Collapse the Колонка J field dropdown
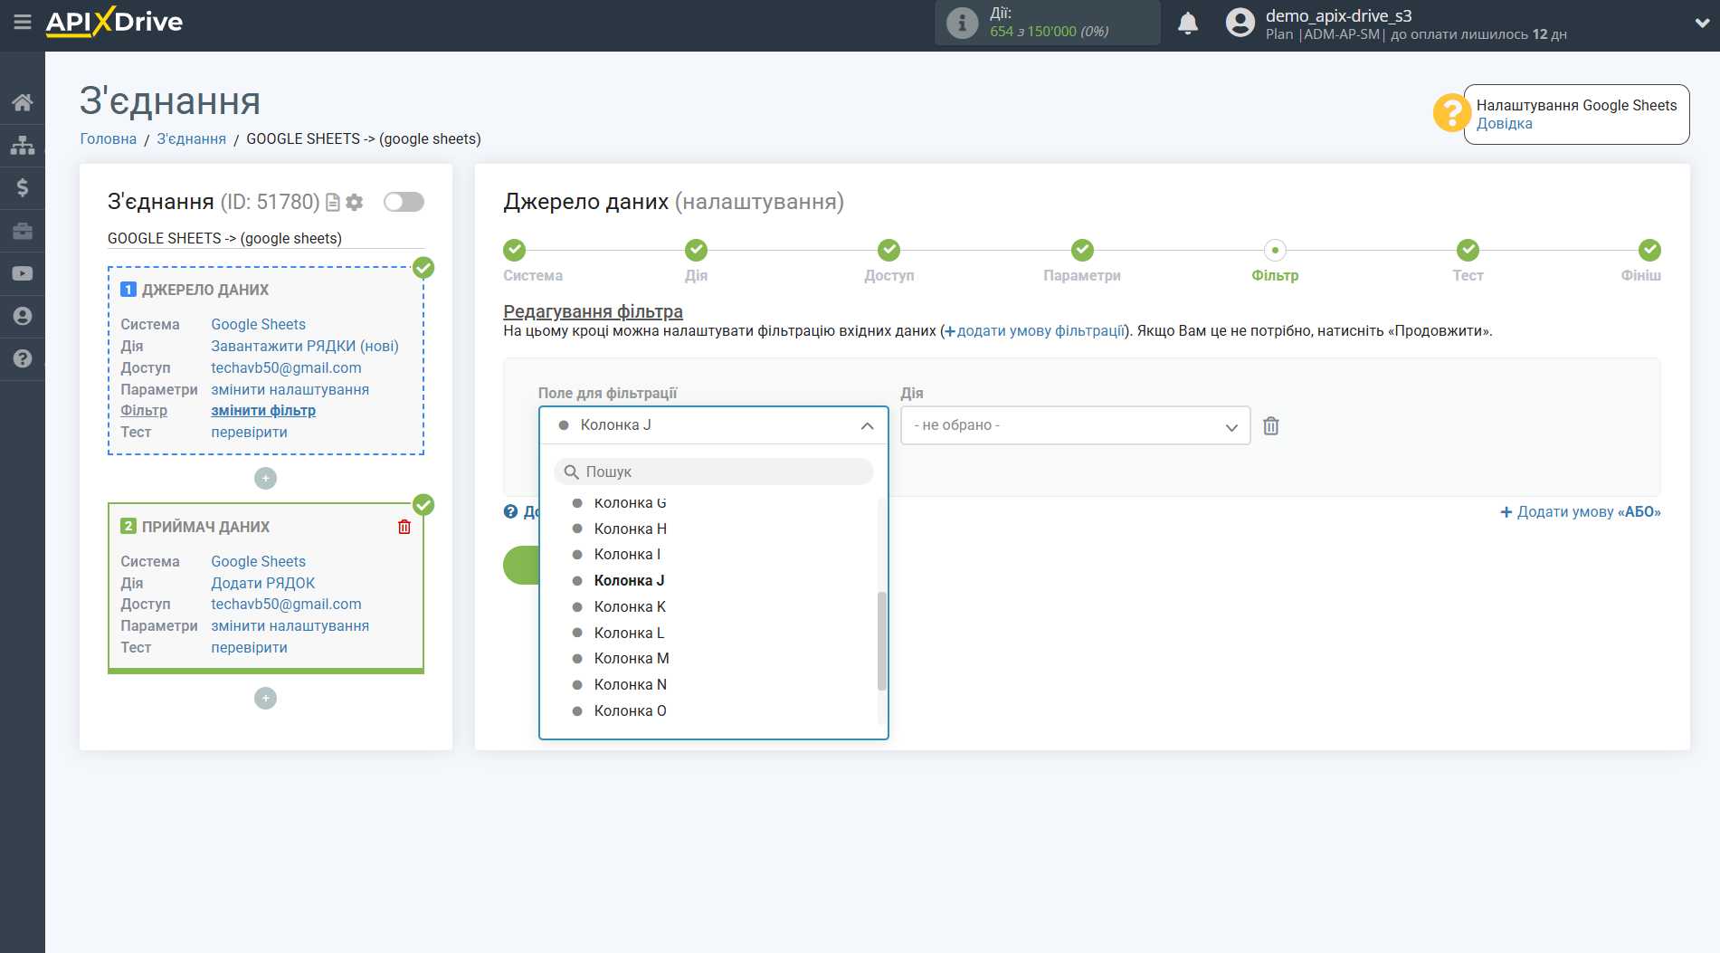This screenshot has height=953, width=1720. click(x=714, y=425)
